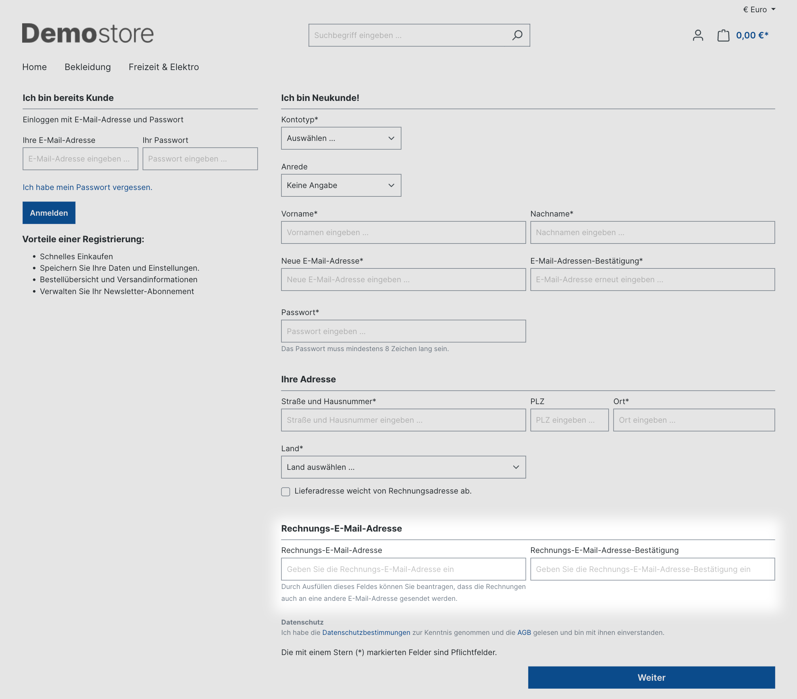797x699 pixels.
Task: Expand the Land auswählen dropdown
Action: pyautogui.click(x=403, y=466)
